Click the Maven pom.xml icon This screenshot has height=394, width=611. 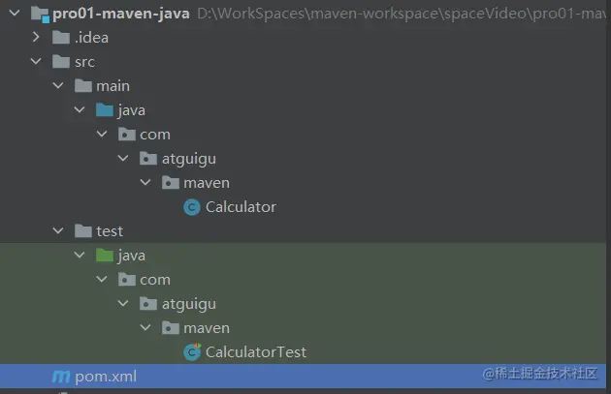point(61,377)
